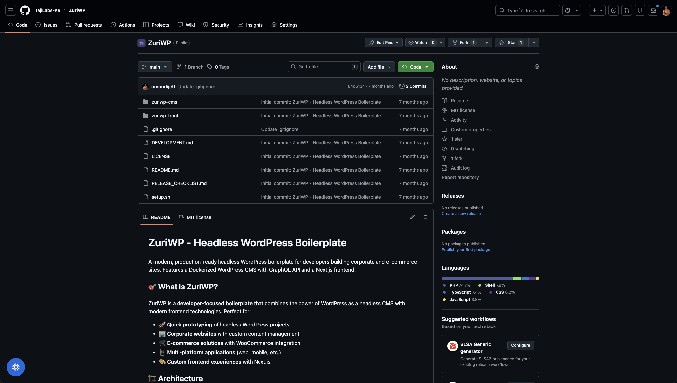Edit About details via gear icon
This screenshot has height=383, width=677.
(x=537, y=67)
